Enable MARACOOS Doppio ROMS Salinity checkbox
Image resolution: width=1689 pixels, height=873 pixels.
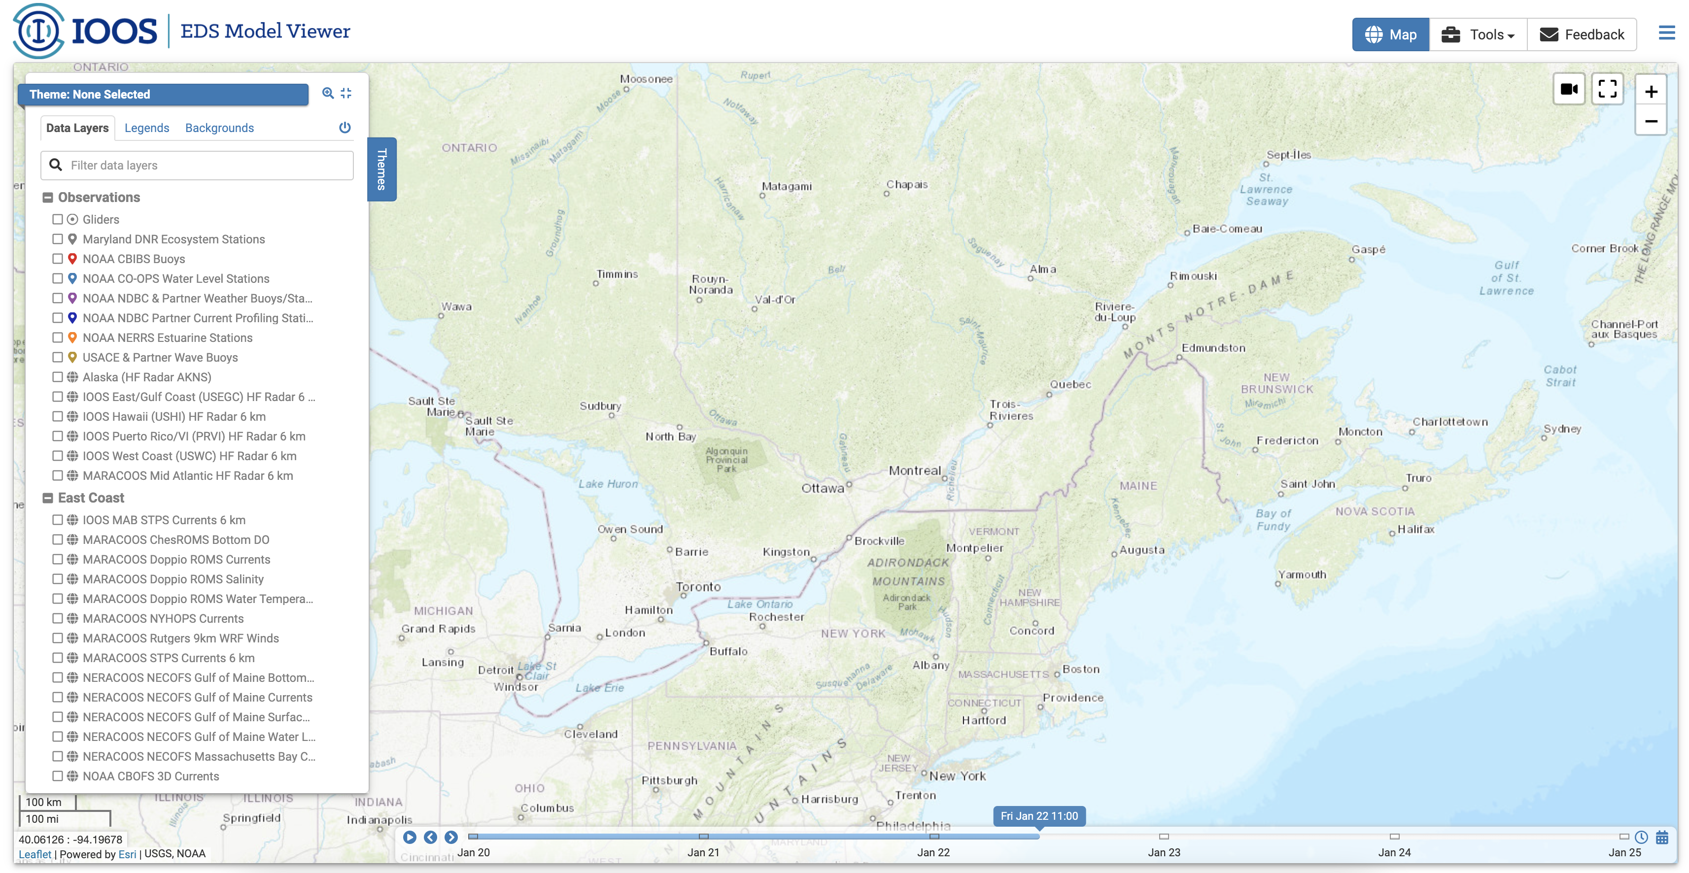58,579
